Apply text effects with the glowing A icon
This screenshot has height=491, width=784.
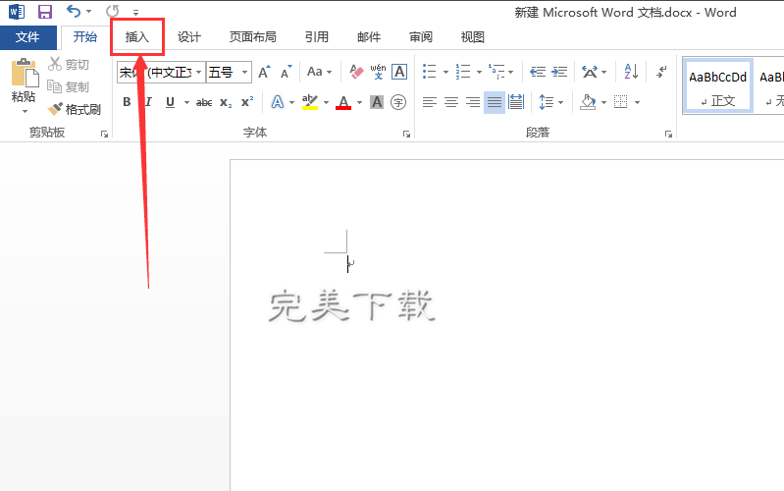[278, 102]
